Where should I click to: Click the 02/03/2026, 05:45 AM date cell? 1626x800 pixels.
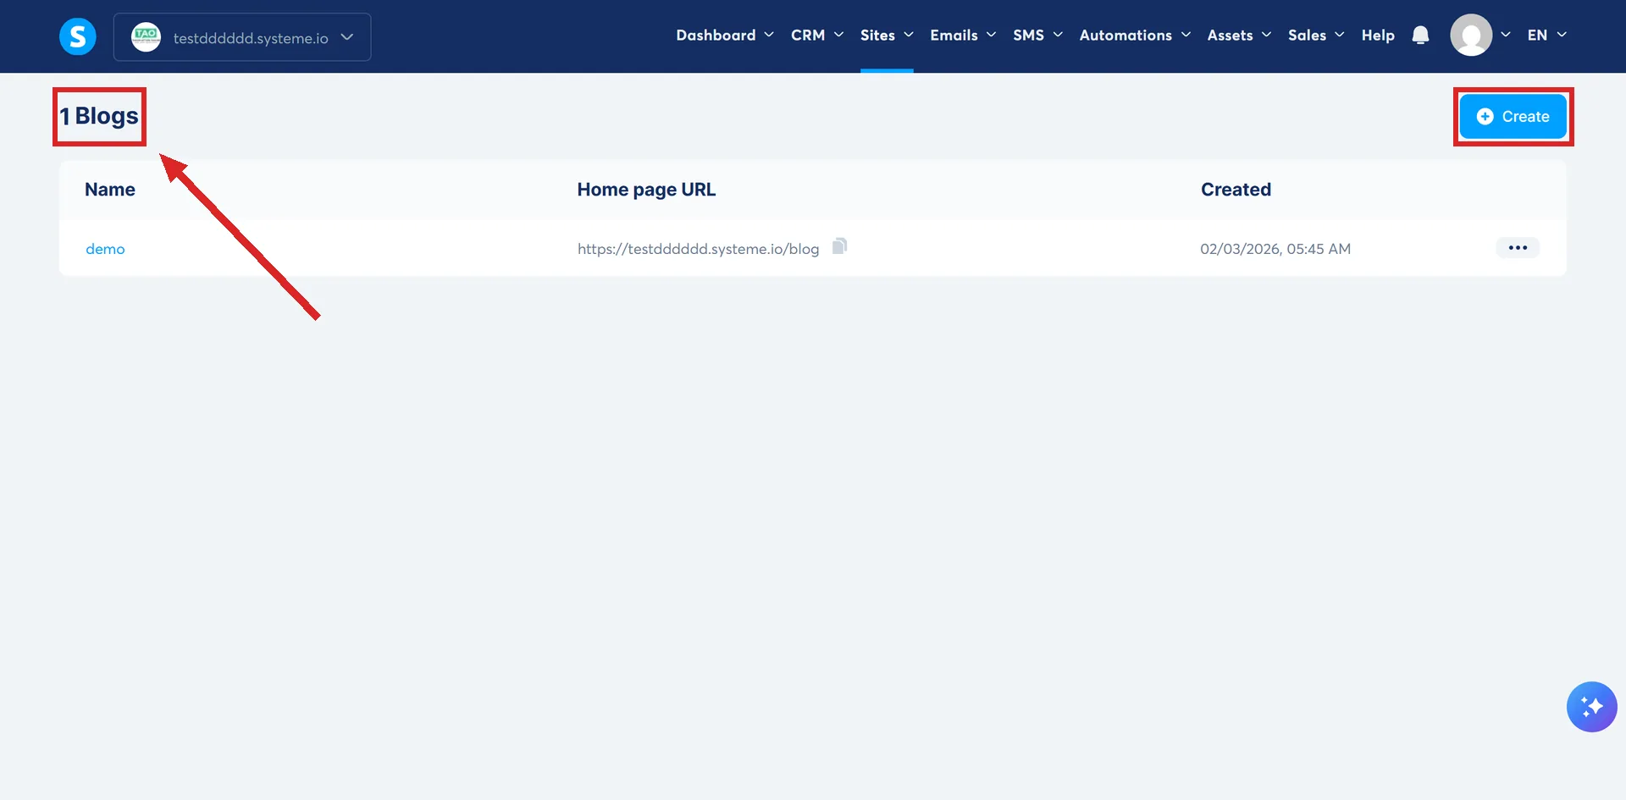pyautogui.click(x=1275, y=249)
